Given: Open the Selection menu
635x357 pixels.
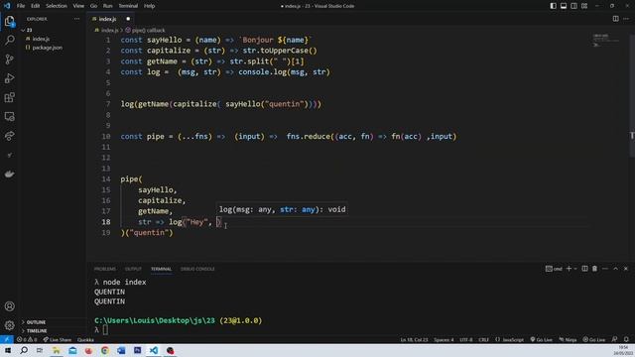Looking at the screenshot, I should pyautogui.click(x=57, y=6).
